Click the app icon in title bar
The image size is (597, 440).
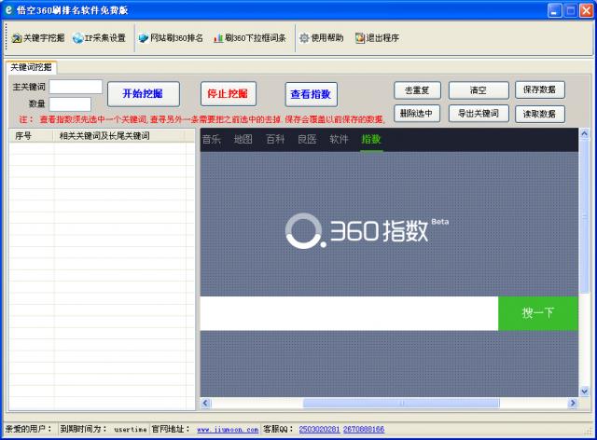point(8,10)
